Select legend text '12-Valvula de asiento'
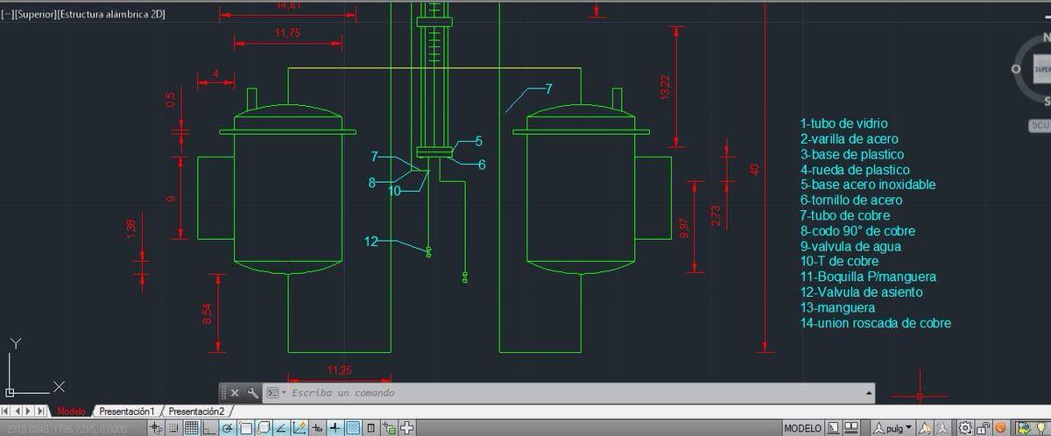 [x=861, y=292]
